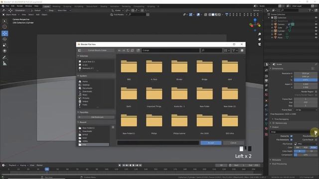Select RGBA color mode button
This screenshot has height=179, width=319.
point(314,147)
